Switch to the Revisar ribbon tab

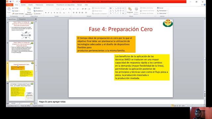coord(79,5)
